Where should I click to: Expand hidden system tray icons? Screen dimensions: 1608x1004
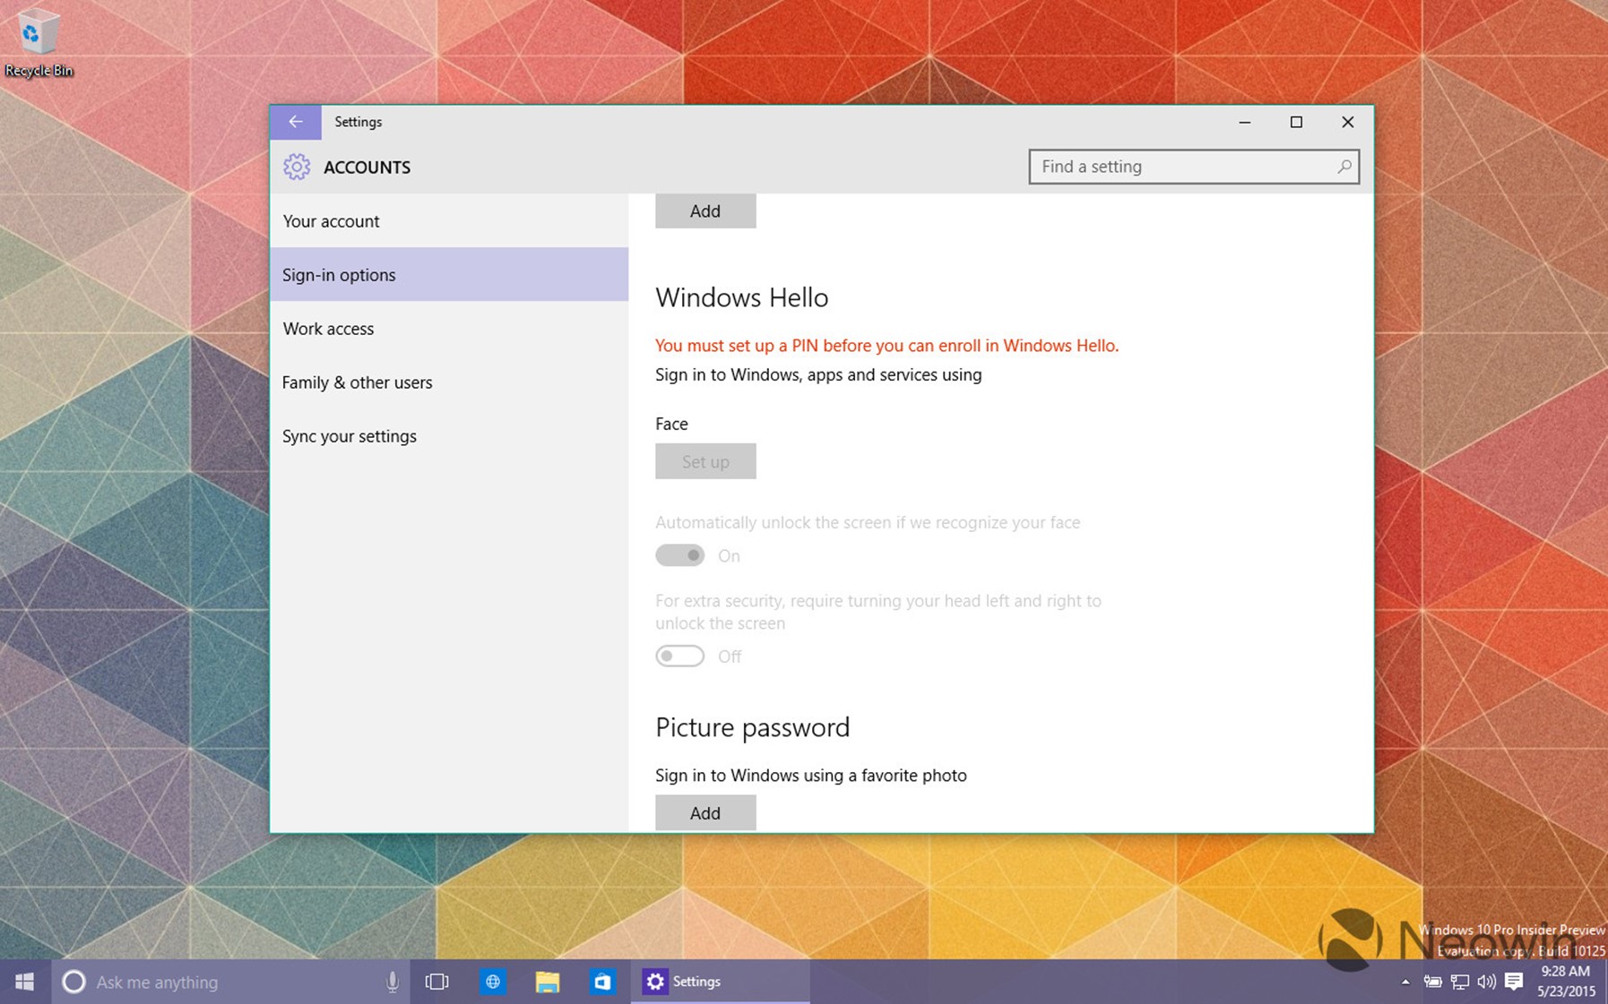(x=1405, y=982)
